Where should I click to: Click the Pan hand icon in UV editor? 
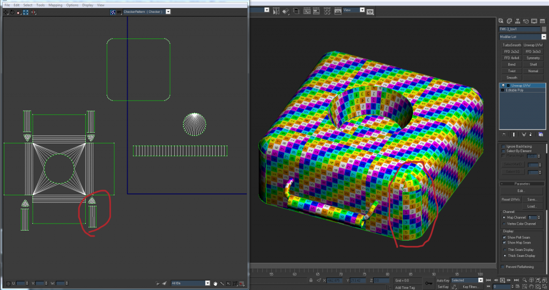(215, 283)
